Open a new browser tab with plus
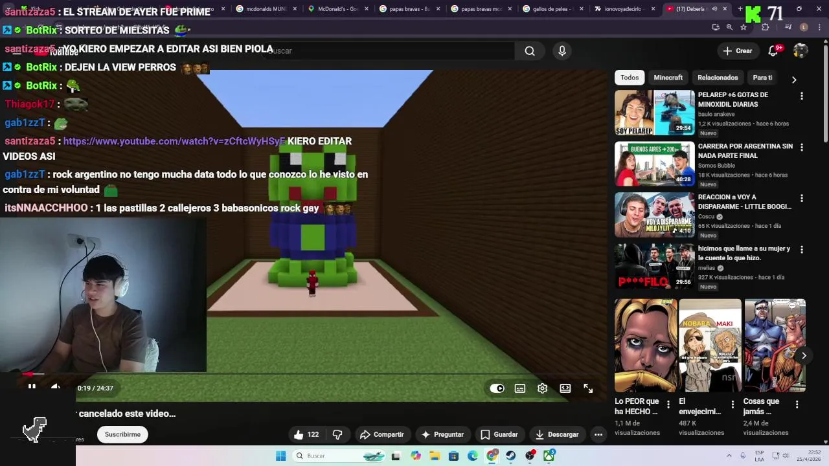The height and width of the screenshot is (466, 829). pyautogui.click(x=740, y=9)
